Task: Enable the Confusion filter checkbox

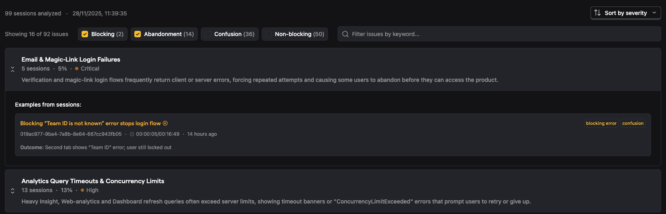Action: pos(208,34)
